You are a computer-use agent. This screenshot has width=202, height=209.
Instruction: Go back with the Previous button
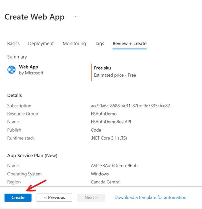click(x=55, y=198)
